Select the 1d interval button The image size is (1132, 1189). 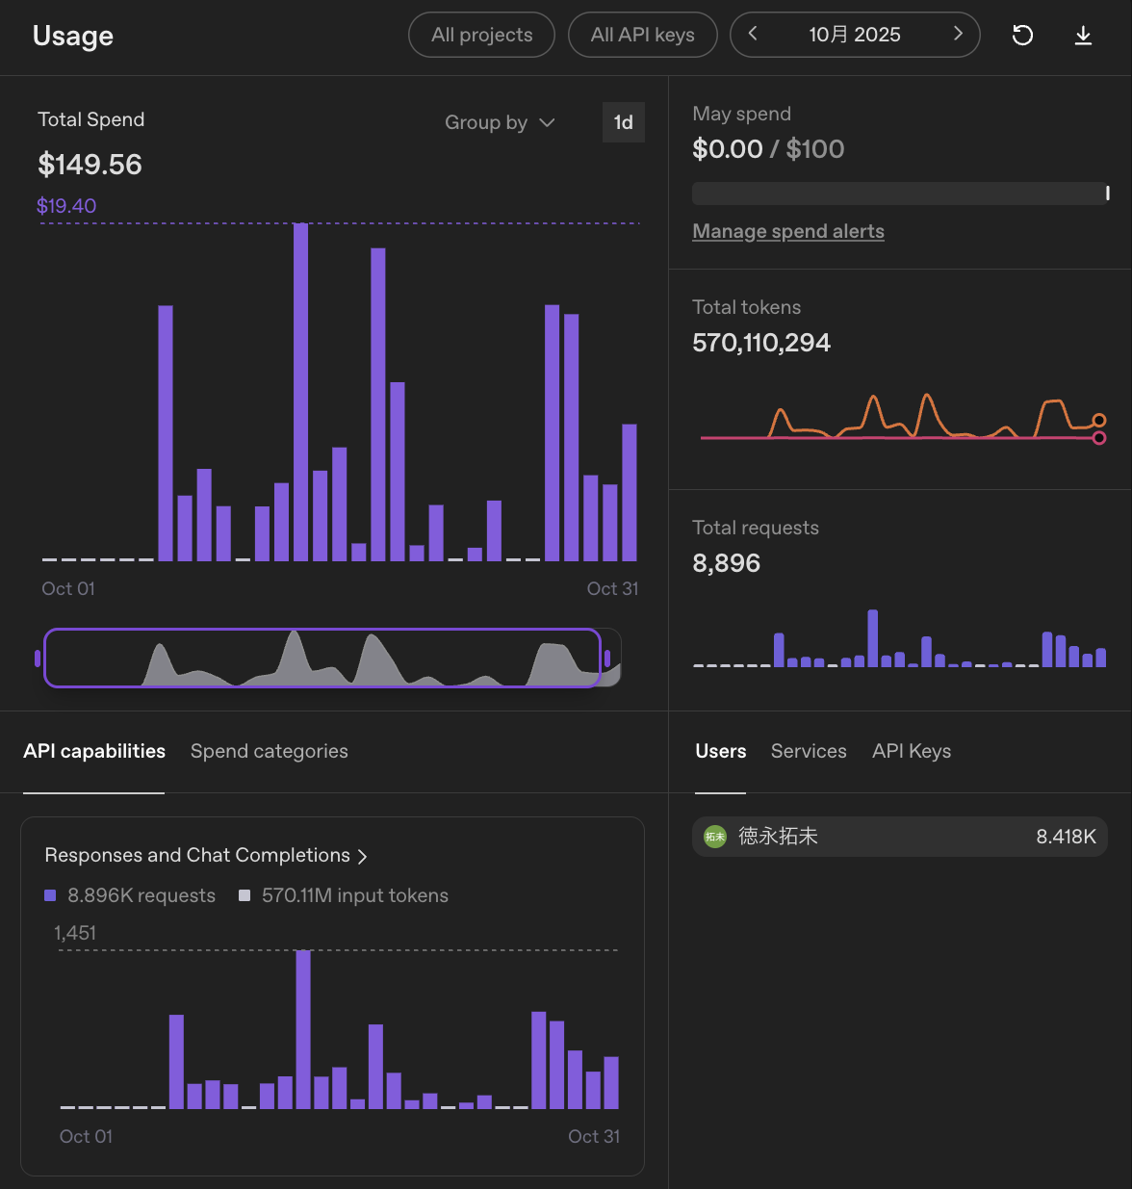(624, 122)
